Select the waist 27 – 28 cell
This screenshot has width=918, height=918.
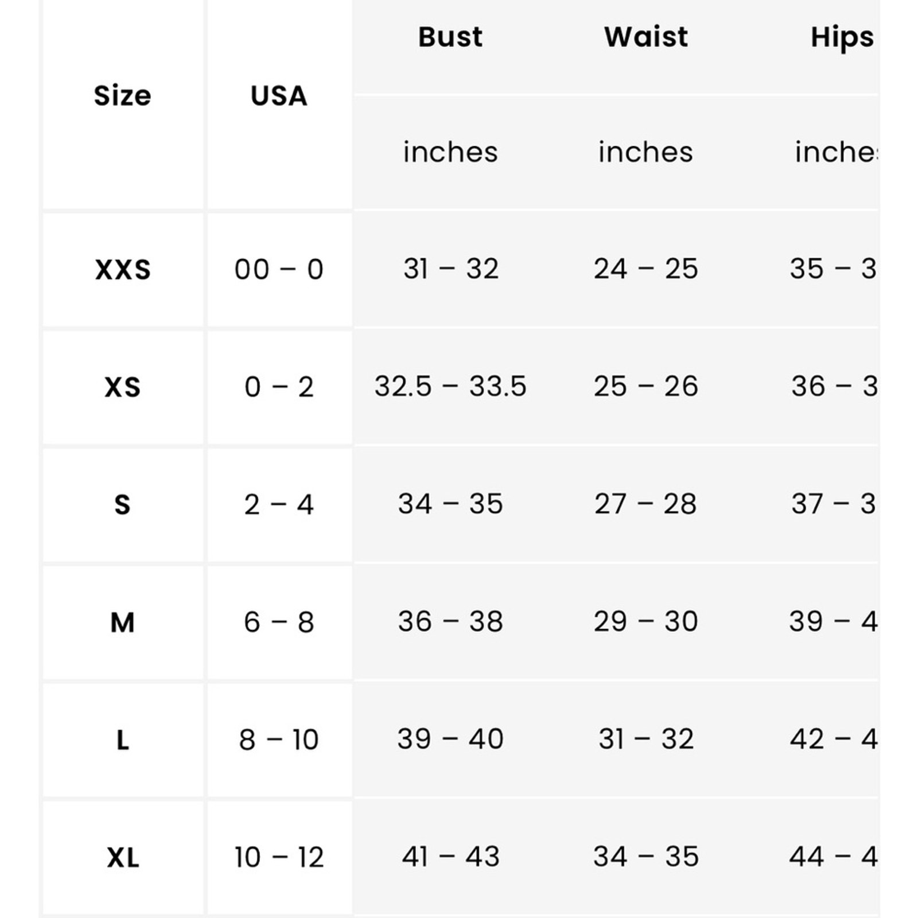(646, 504)
